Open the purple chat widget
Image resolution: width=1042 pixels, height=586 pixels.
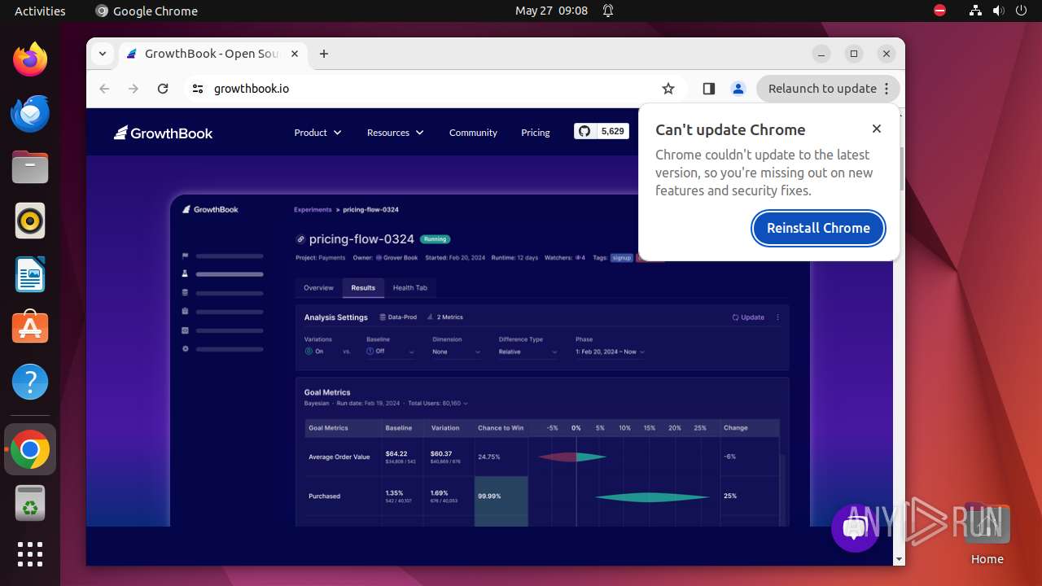point(855,529)
